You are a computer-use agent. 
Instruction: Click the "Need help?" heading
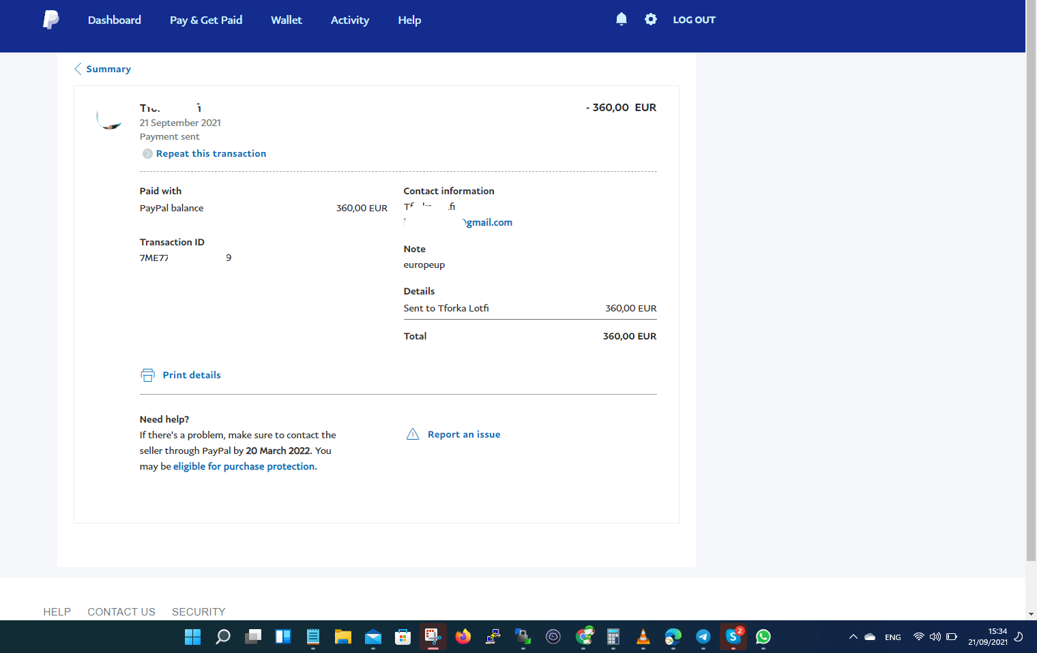pos(164,419)
